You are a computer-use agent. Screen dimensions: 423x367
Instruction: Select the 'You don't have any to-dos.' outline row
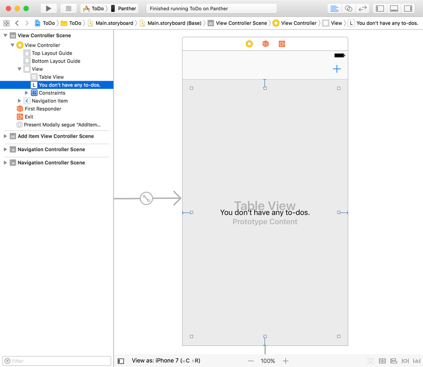57,85
